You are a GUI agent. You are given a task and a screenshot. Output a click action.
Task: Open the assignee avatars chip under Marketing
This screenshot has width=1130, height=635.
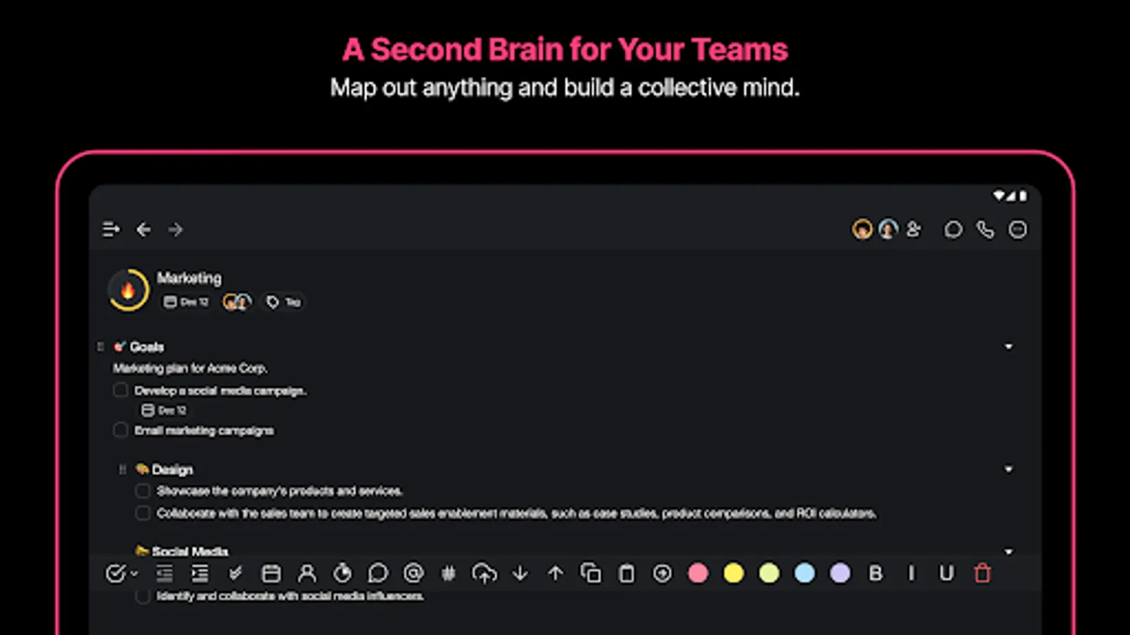pyautogui.click(x=237, y=302)
